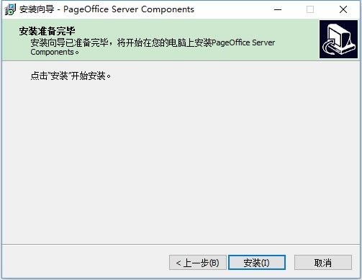
Task: Click the bold 安装准备完毕 heading
Action: click(47, 31)
